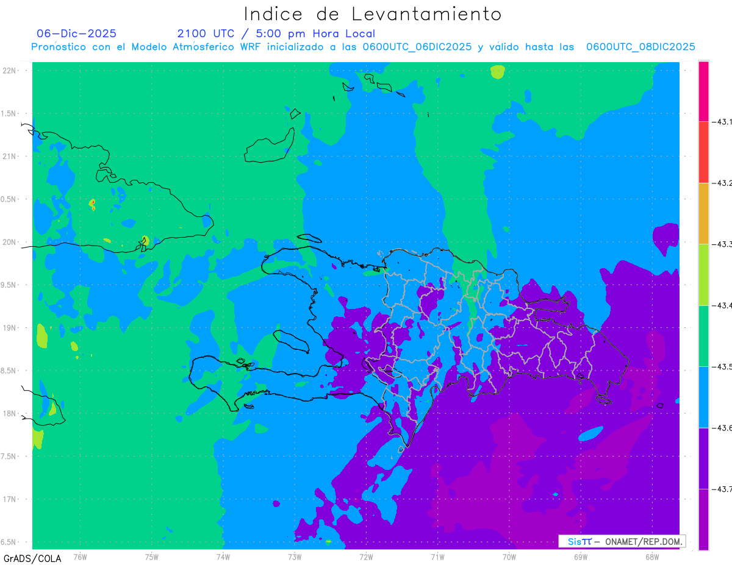Click latitude label "19N"

pos(9,328)
